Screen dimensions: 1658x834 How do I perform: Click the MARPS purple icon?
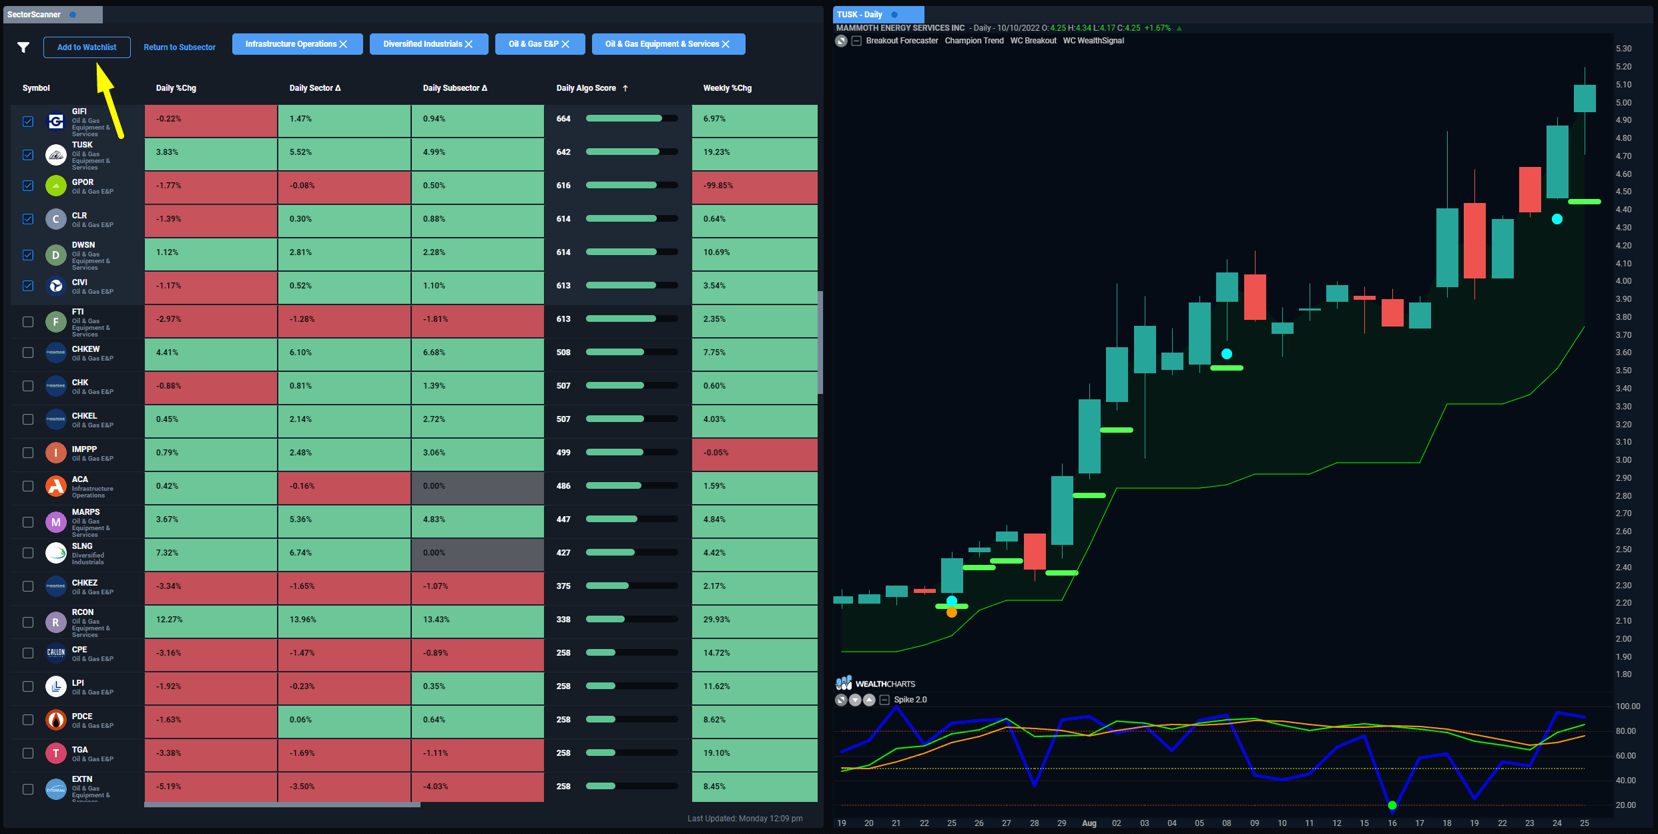pyautogui.click(x=56, y=522)
